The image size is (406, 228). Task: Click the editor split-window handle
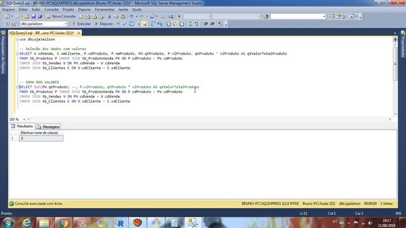pyautogui.click(x=395, y=39)
